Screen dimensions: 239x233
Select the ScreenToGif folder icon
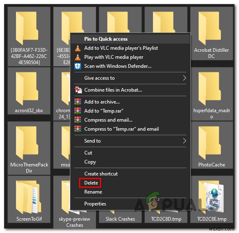tap(28, 197)
